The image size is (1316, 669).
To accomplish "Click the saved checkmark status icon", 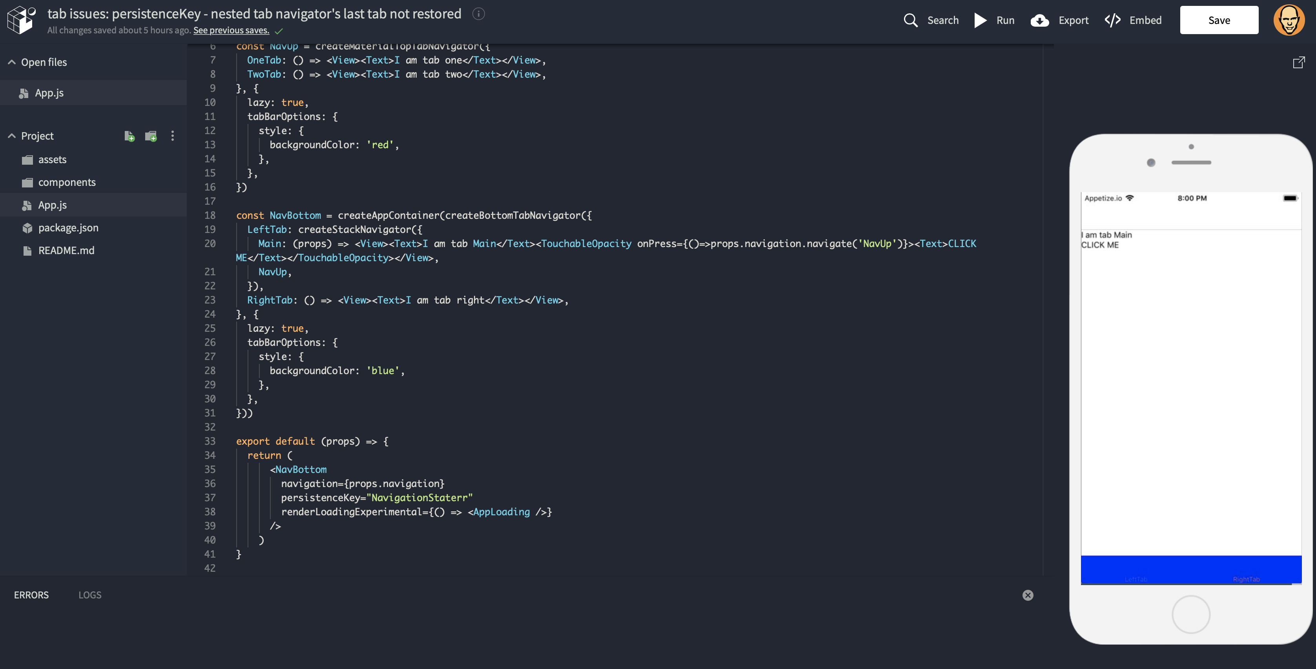I will tap(279, 31).
